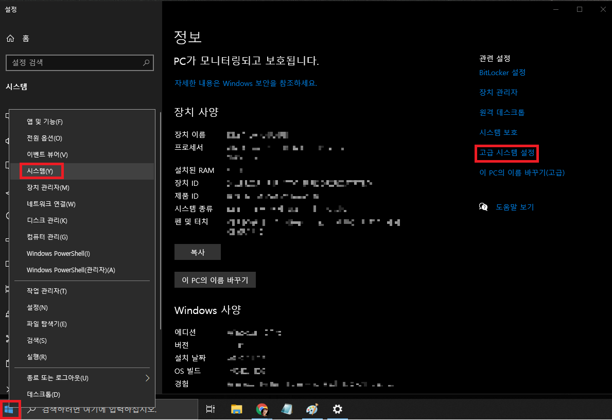612x420 pixels.
Task: Launch Chrome from the taskbar
Action: pyautogui.click(x=262, y=409)
